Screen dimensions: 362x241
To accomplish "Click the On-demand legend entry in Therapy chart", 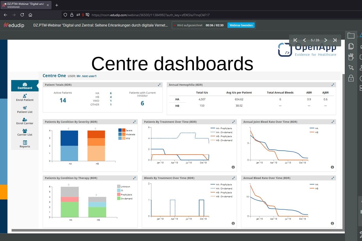I will pos(125,199).
